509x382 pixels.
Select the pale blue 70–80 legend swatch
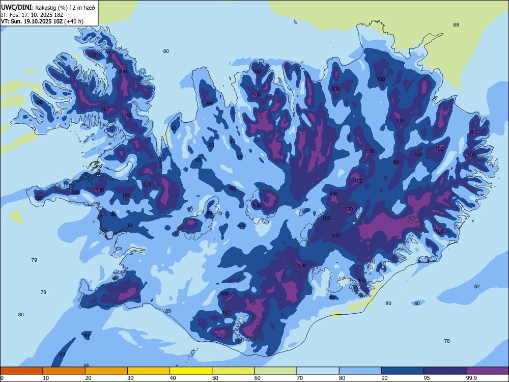click(318, 371)
